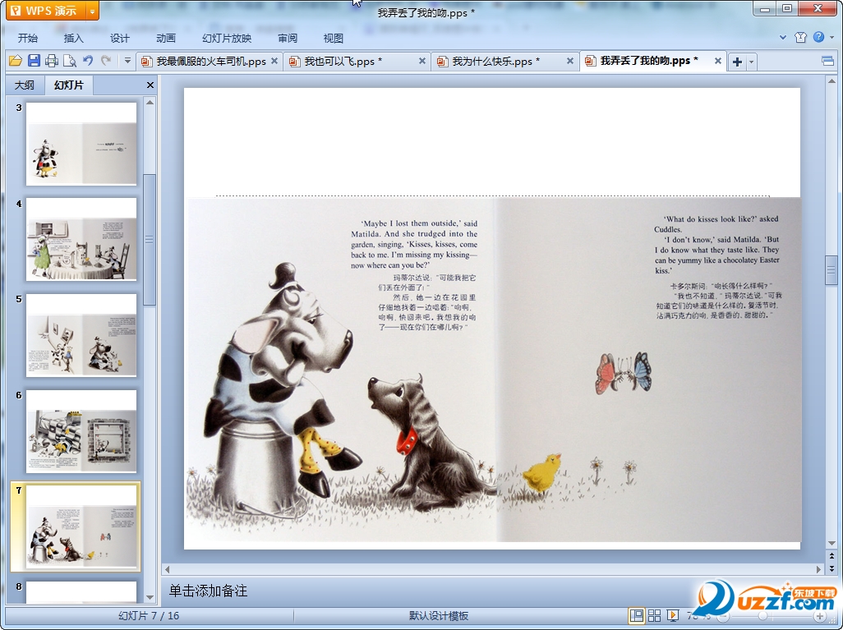
Task: Switch to the 大纲 outline pane tab
Action: pos(24,85)
